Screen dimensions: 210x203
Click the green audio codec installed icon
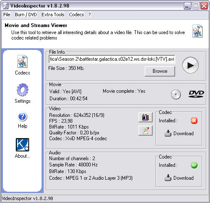194,165
